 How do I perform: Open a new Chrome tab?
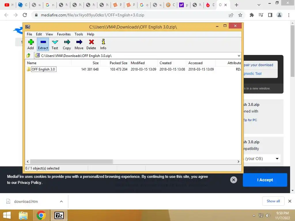pos(237,5)
